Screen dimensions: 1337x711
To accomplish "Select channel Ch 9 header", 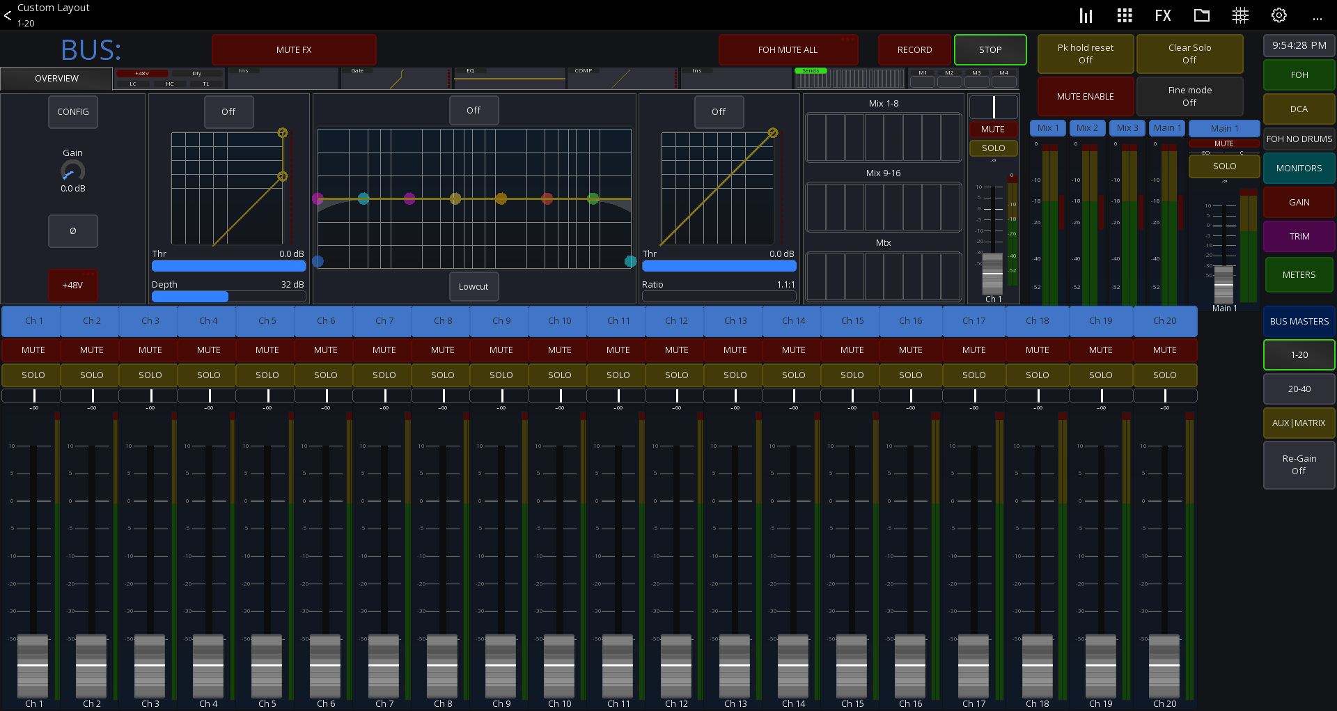I will coord(501,320).
